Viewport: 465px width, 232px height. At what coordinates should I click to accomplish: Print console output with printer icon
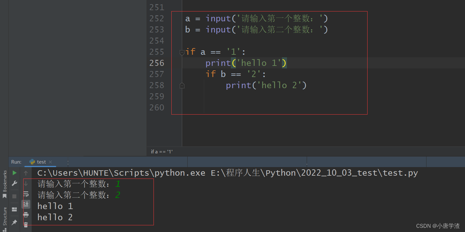point(26,215)
